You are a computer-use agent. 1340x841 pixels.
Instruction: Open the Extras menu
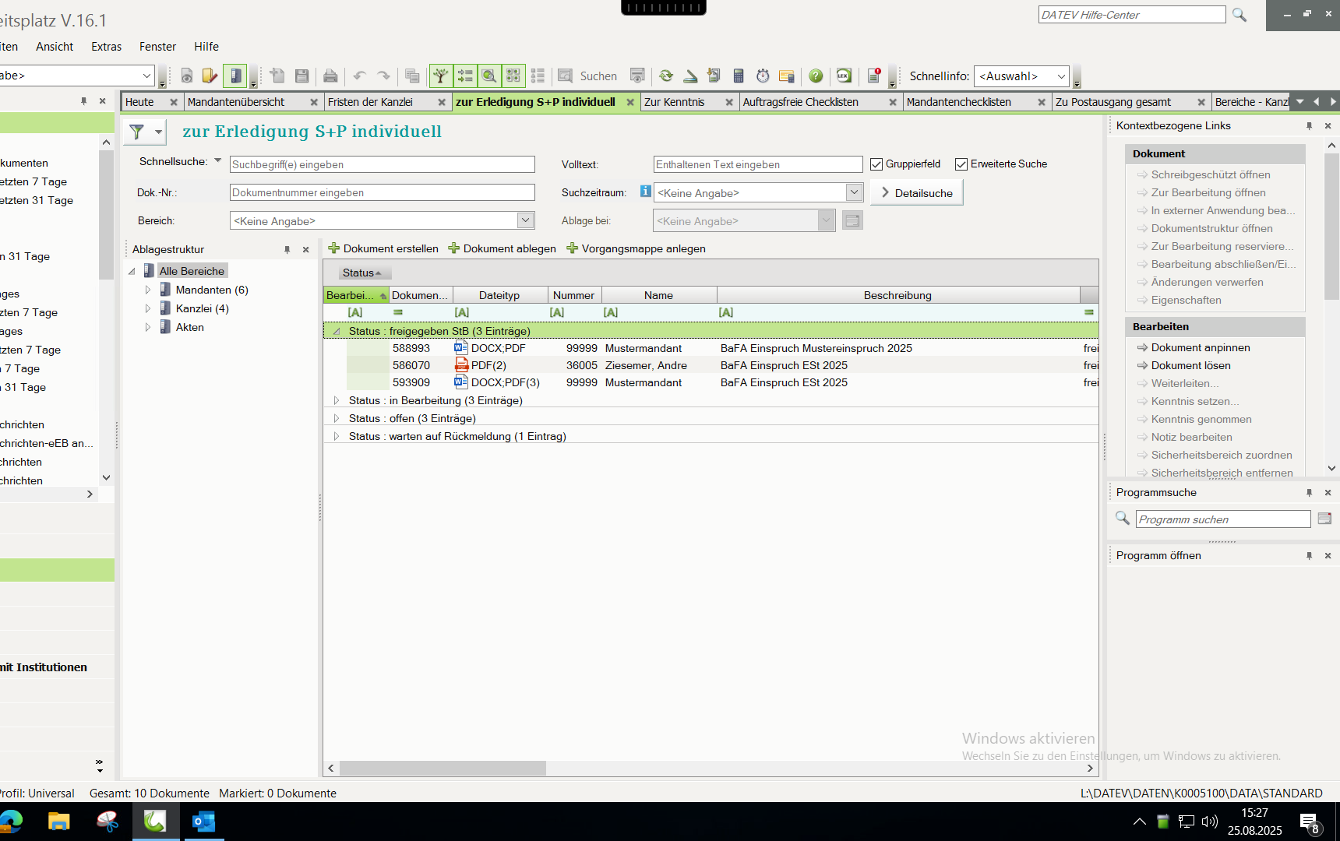tap(106, 47)
